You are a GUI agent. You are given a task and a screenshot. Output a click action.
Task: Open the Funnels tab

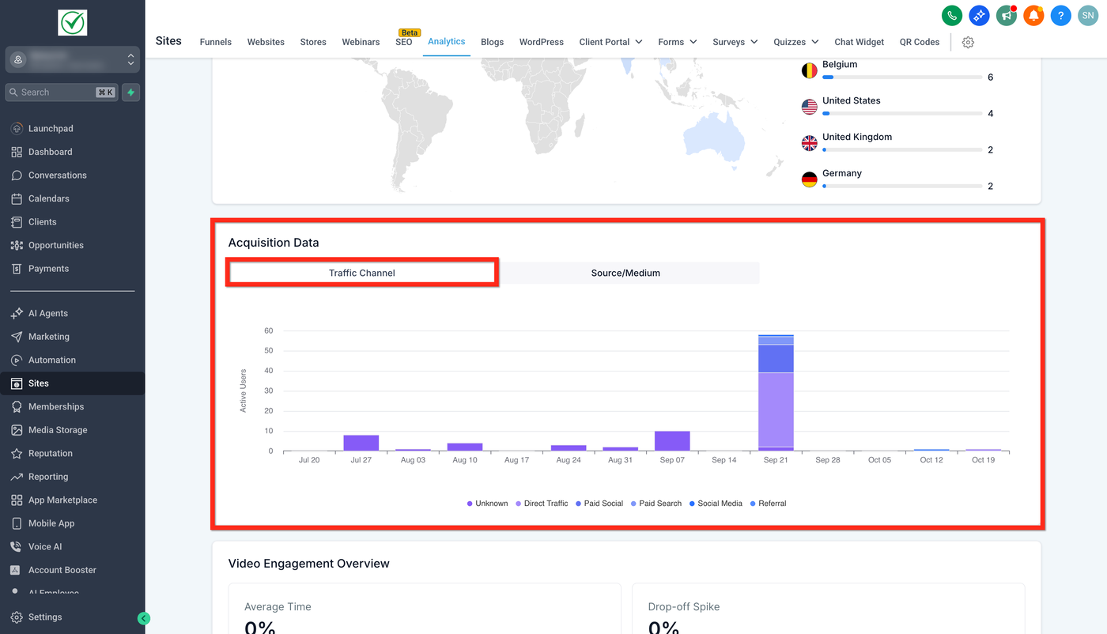click(x=216, y=42)
